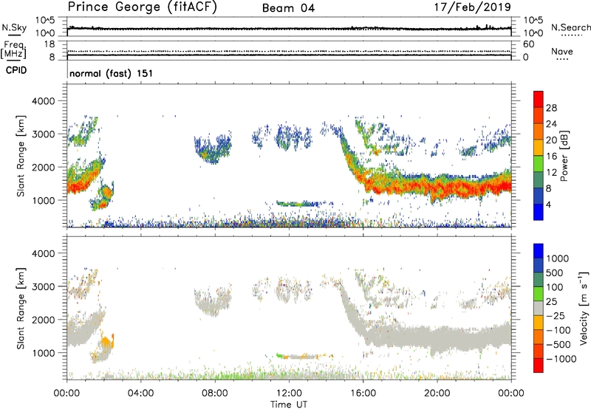Click the gray swatch on Velocity colorbar
The width and height of the screenshot is (591, 409).
coord(539,308)
